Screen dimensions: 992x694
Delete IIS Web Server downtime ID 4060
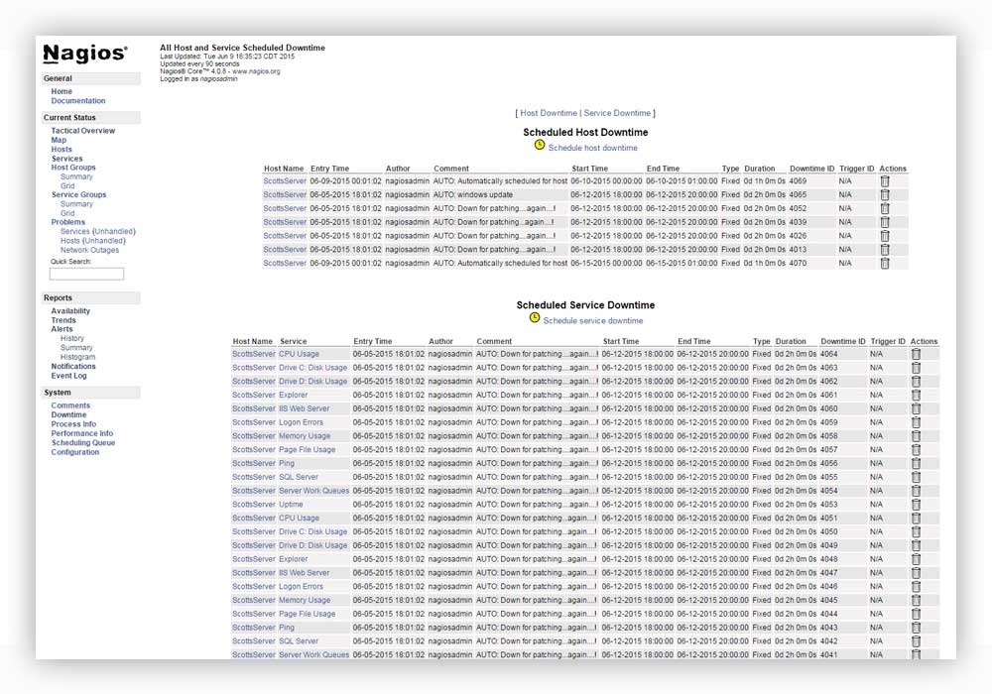tap(916, 408)
